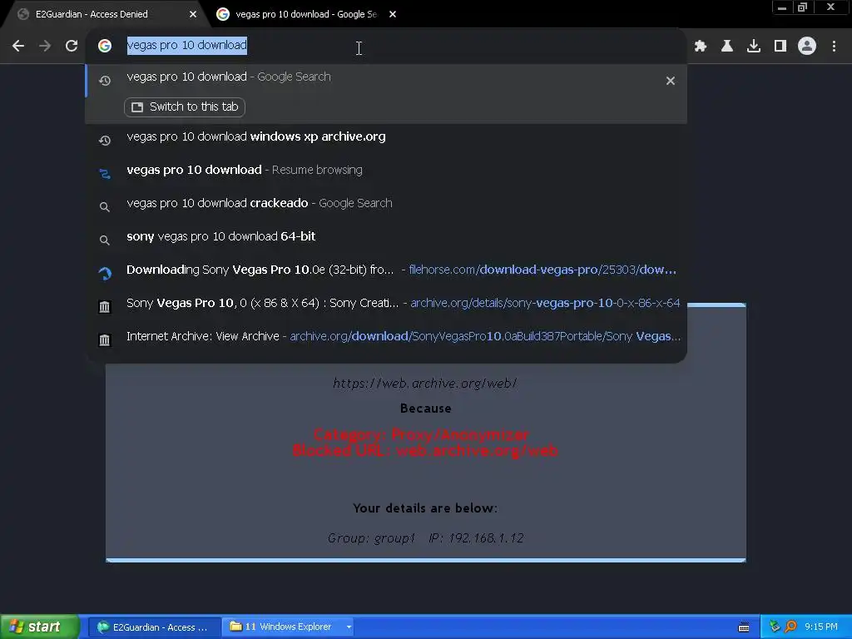The image size is (852, 639).
Task: Open the Chrome Labs flask icon
Action: 727,47
